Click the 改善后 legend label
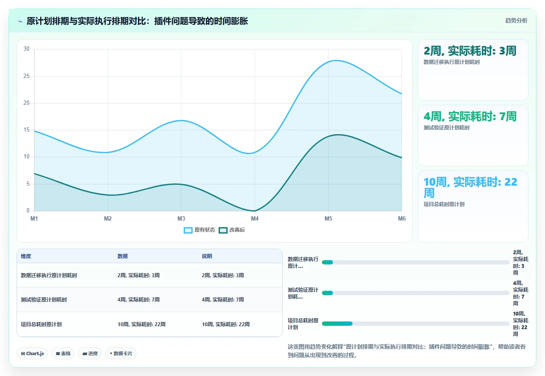Screen dimensions: 545x376 click(x=237, y=230)
